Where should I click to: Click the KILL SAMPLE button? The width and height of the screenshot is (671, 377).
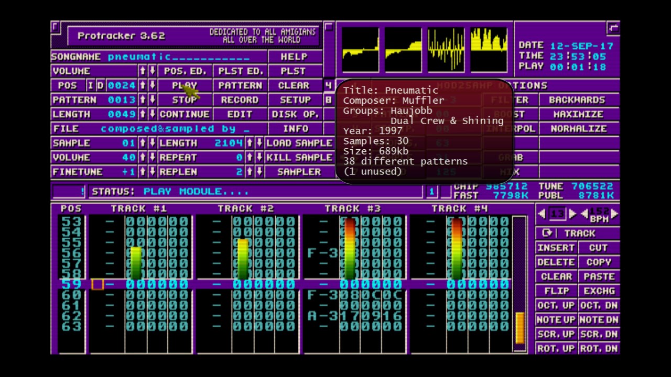[299, 157]
